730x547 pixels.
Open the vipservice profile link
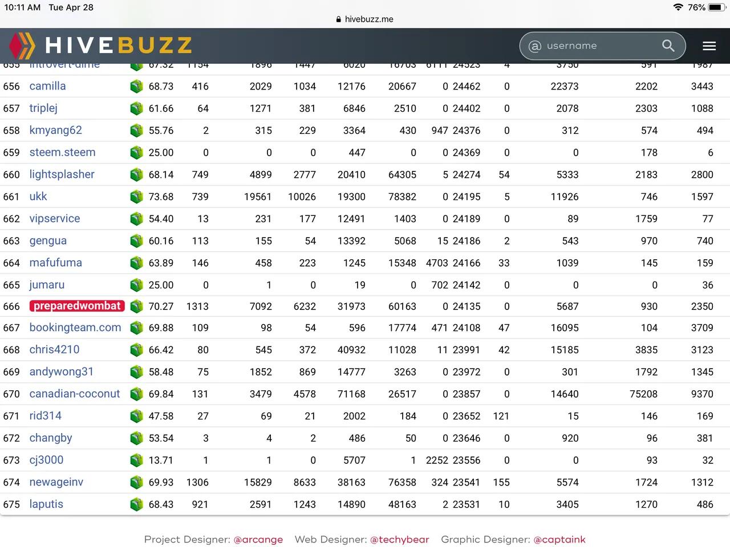(x=55, y=219)
